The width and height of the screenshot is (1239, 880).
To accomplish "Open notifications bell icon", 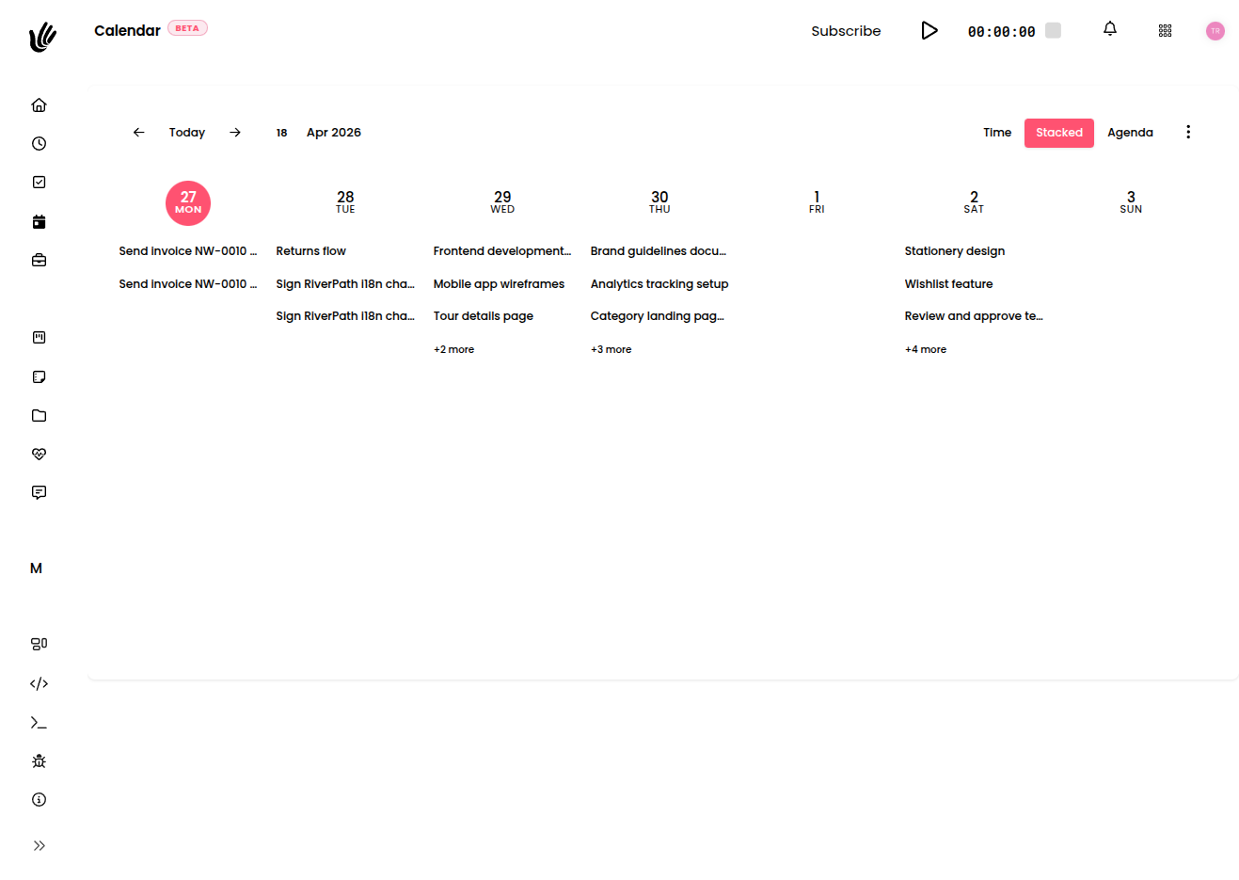I will (x=1110, y=30).
